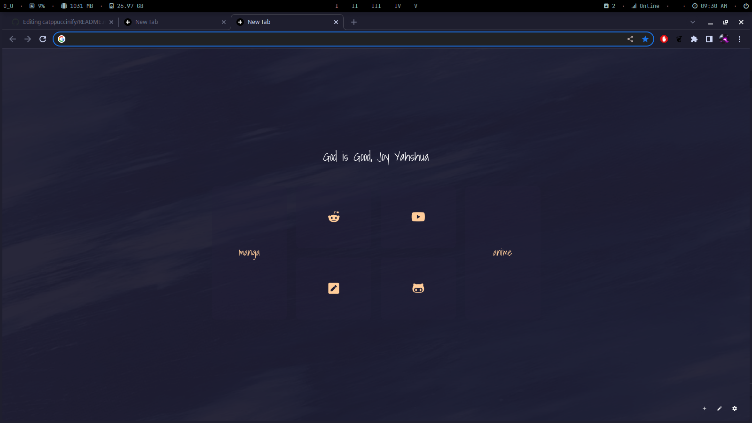This screenshot has width=752, height=423.
Task: Open the side panel icon
Action: click(x=709, y=39)
